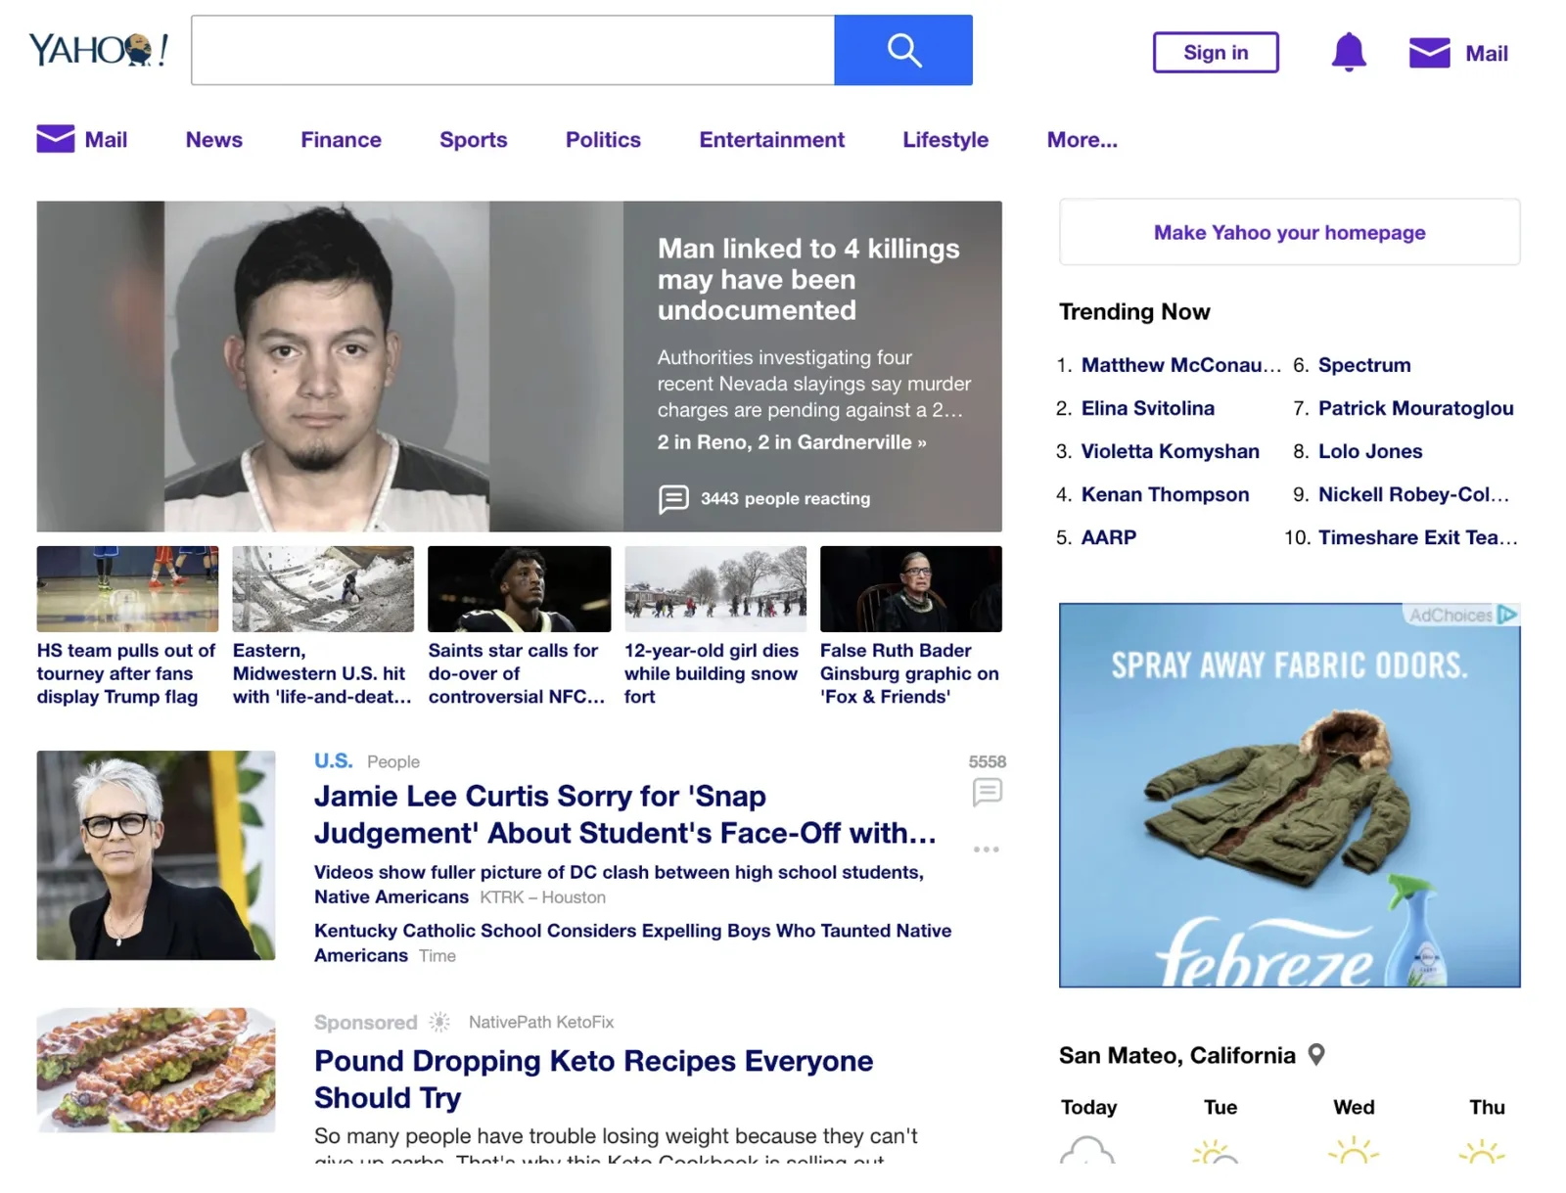The height and width of the screenshot is (1193, 1566).
Task: Click the AdChoices icon on Febreze ad
Action: pyautogui.click(x=1507, y=615)
